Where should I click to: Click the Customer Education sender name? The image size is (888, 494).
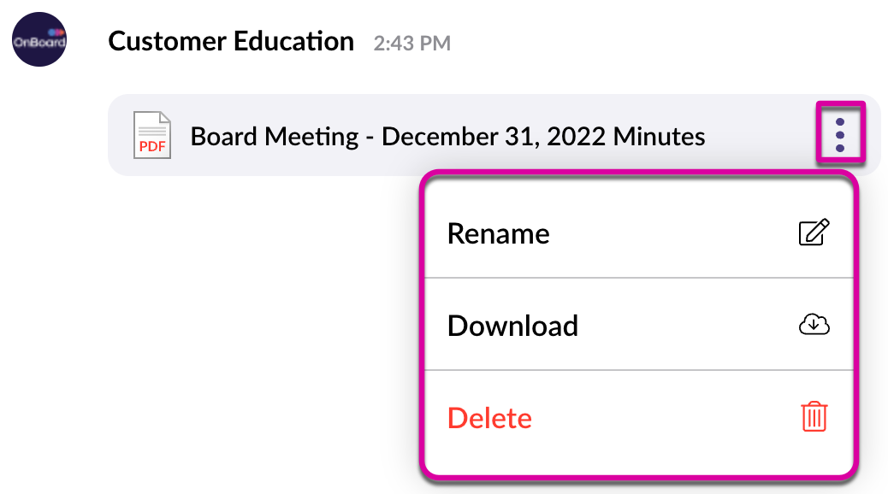(231, 41)
